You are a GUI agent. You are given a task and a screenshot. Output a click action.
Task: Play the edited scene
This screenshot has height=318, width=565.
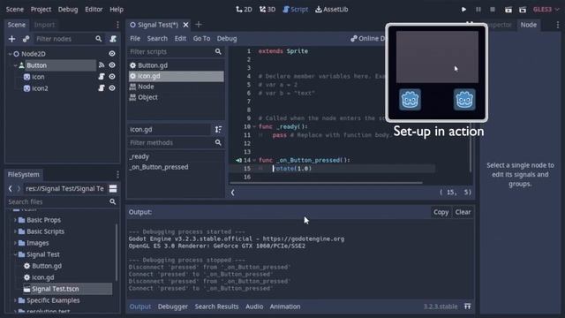click(508, 10)
